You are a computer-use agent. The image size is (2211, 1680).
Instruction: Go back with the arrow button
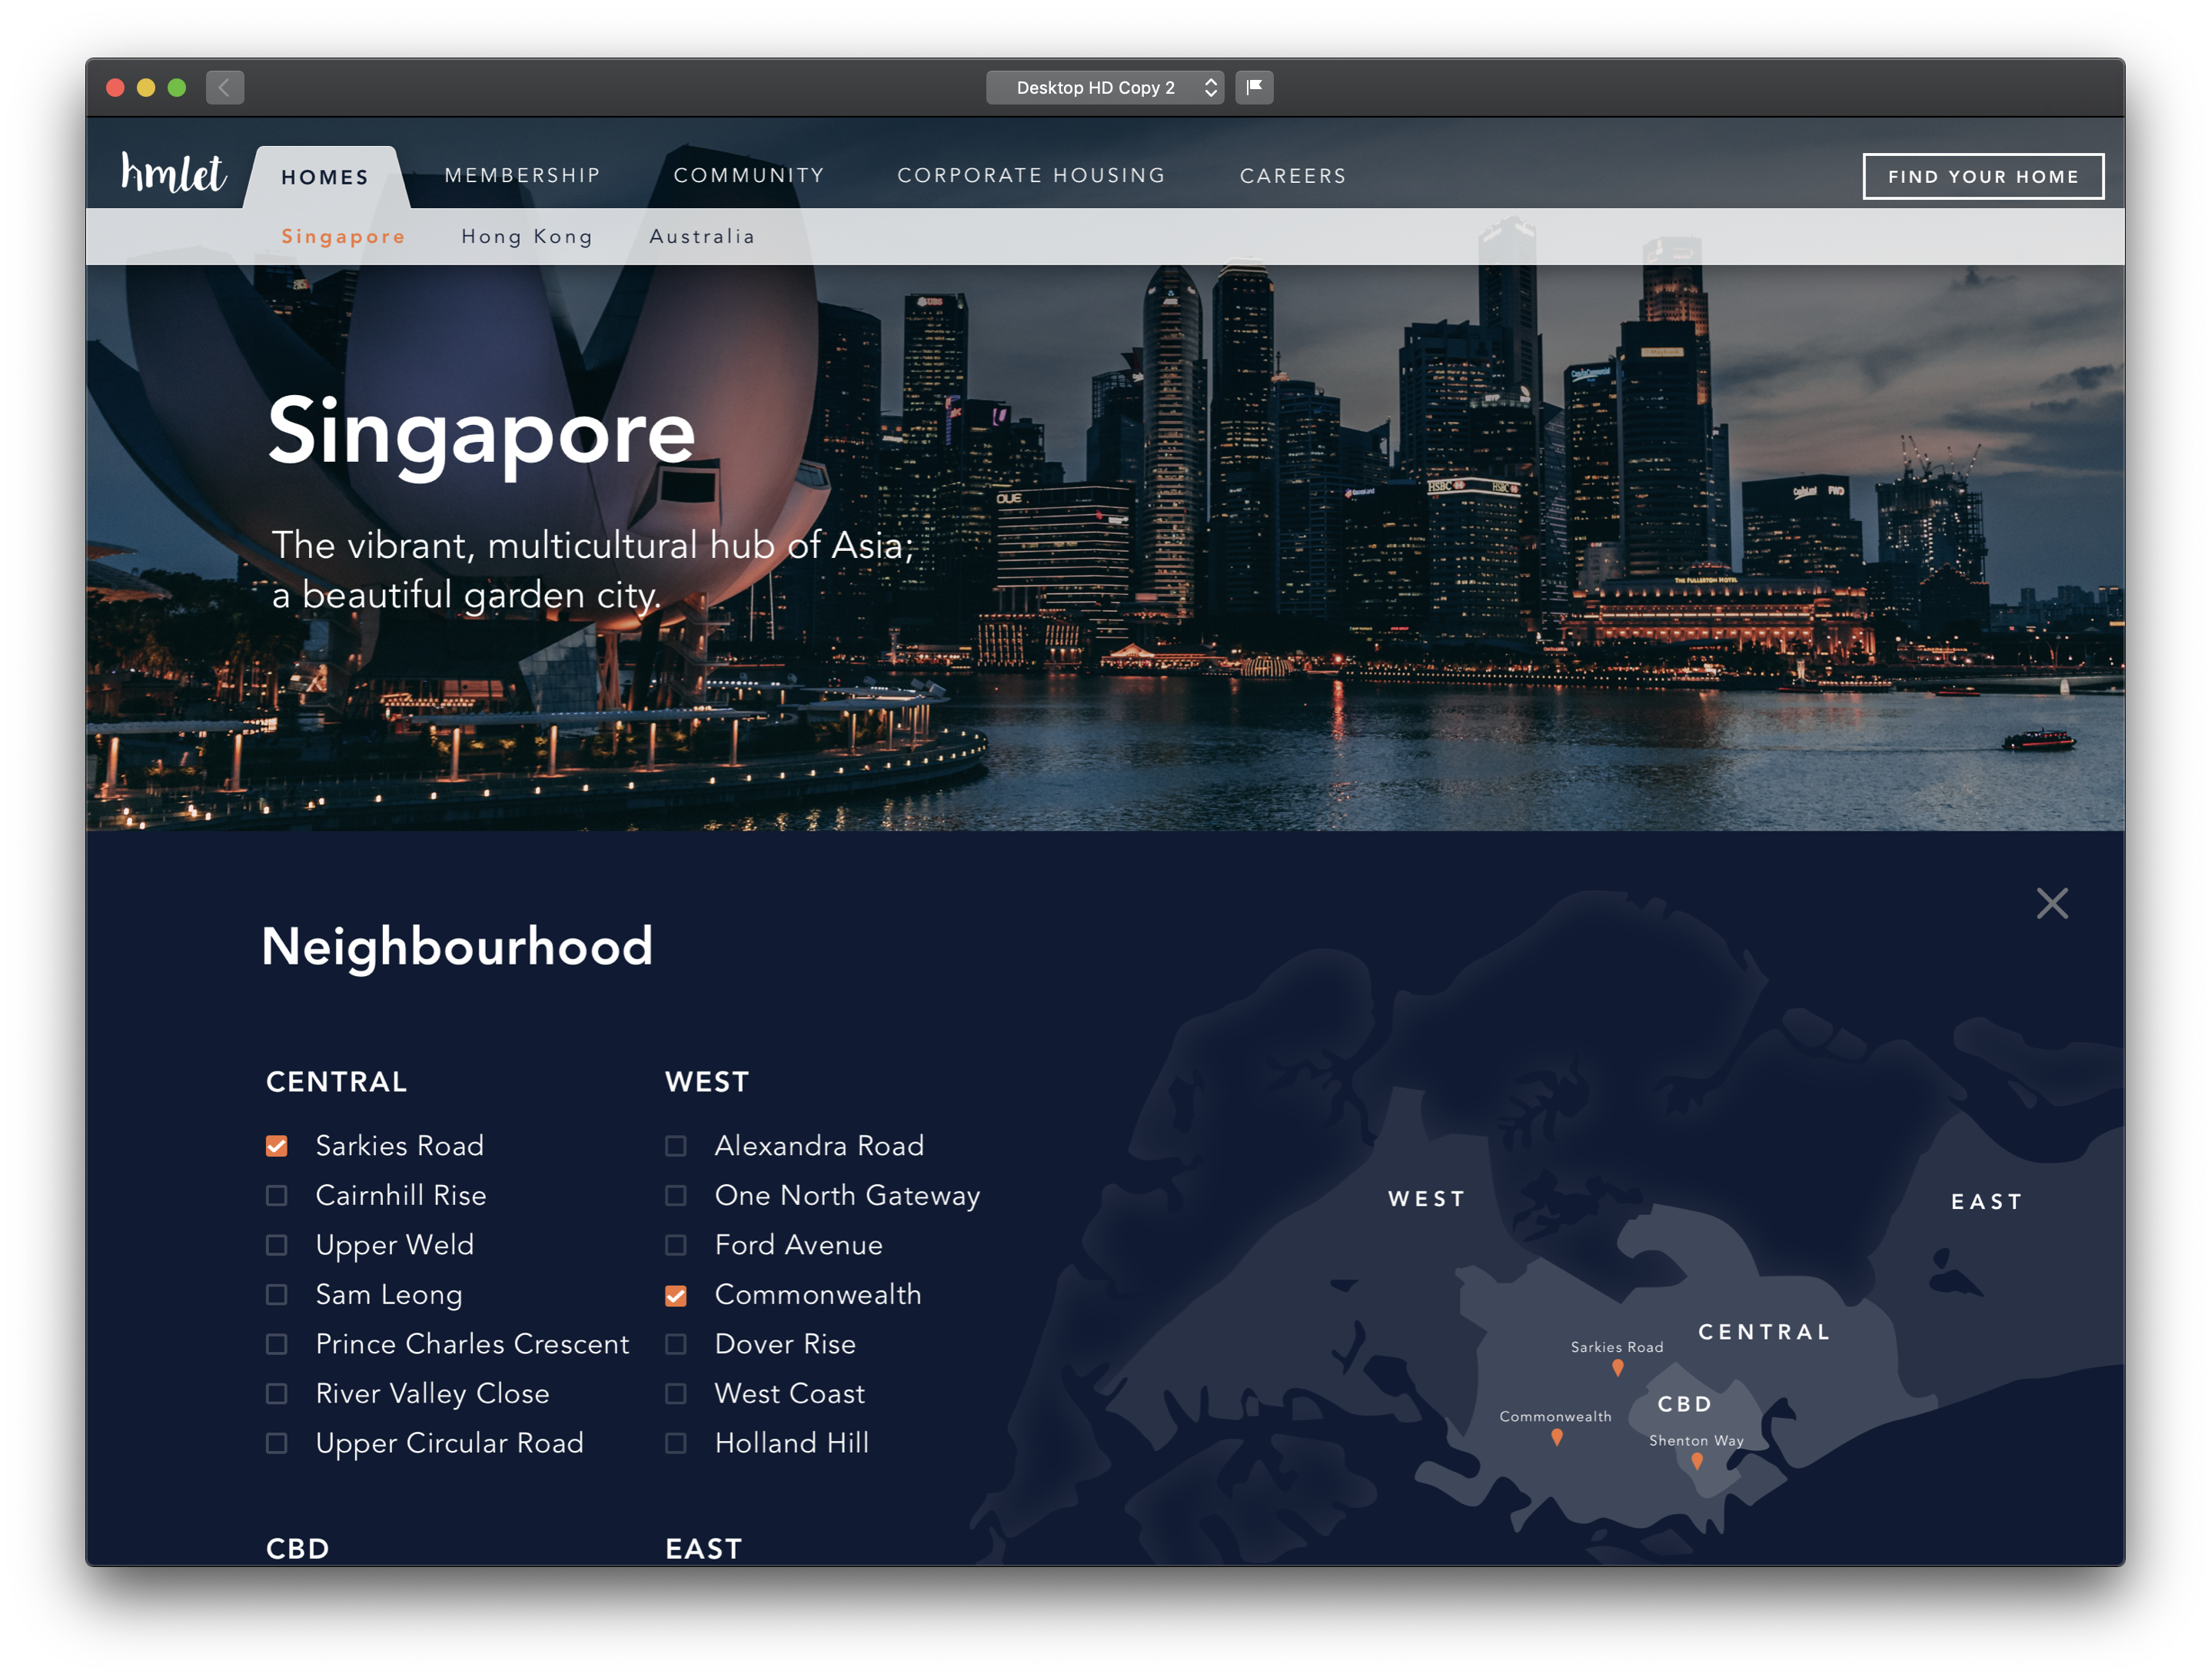click(x=225, y=87)
